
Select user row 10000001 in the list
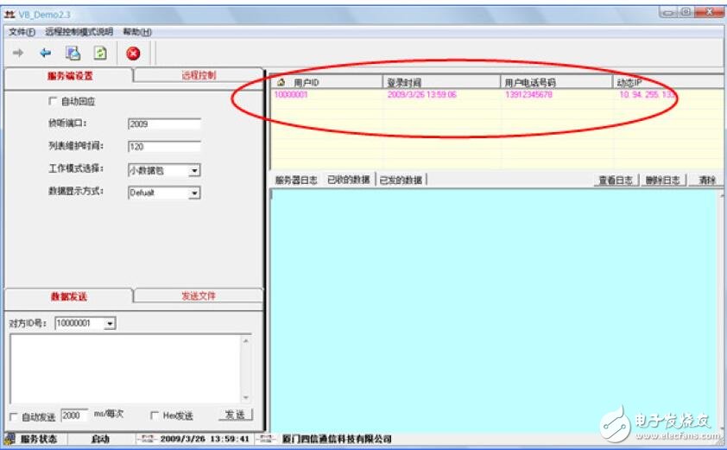pyautogui.click(x=497, y=95)
